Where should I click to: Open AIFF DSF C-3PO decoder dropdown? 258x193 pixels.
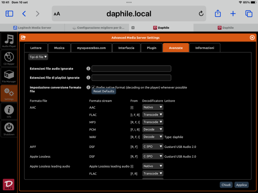pos(153,147)
